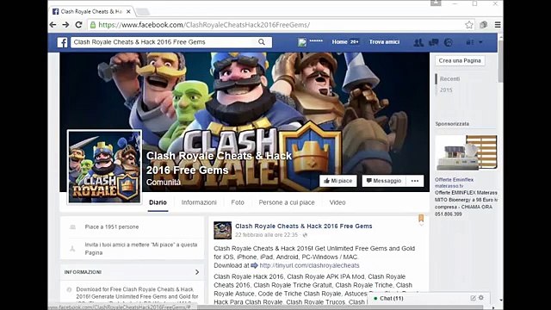Screen dimensions: 551x310
Task: Click the Sponsorizzata heading
Action: [452, 124]
